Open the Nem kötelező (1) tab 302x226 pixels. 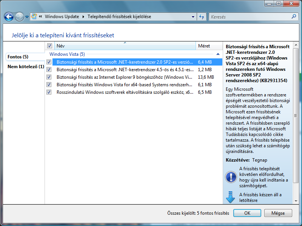click(26, 67)
